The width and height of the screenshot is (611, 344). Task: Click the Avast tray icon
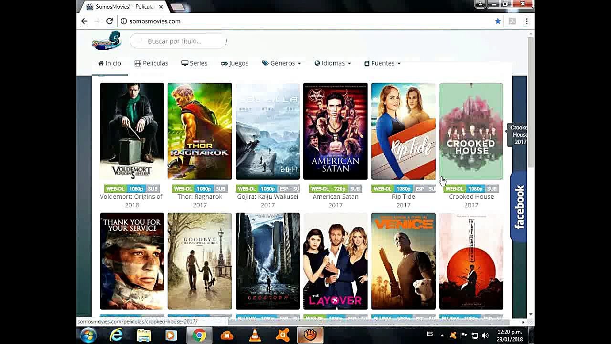pyautogui.click(x=453, y=335)
